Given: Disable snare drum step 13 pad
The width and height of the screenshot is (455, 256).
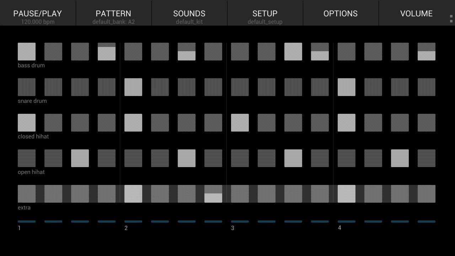Looking at the screenshot, I should pyautogui.click(x=347, y=87).
